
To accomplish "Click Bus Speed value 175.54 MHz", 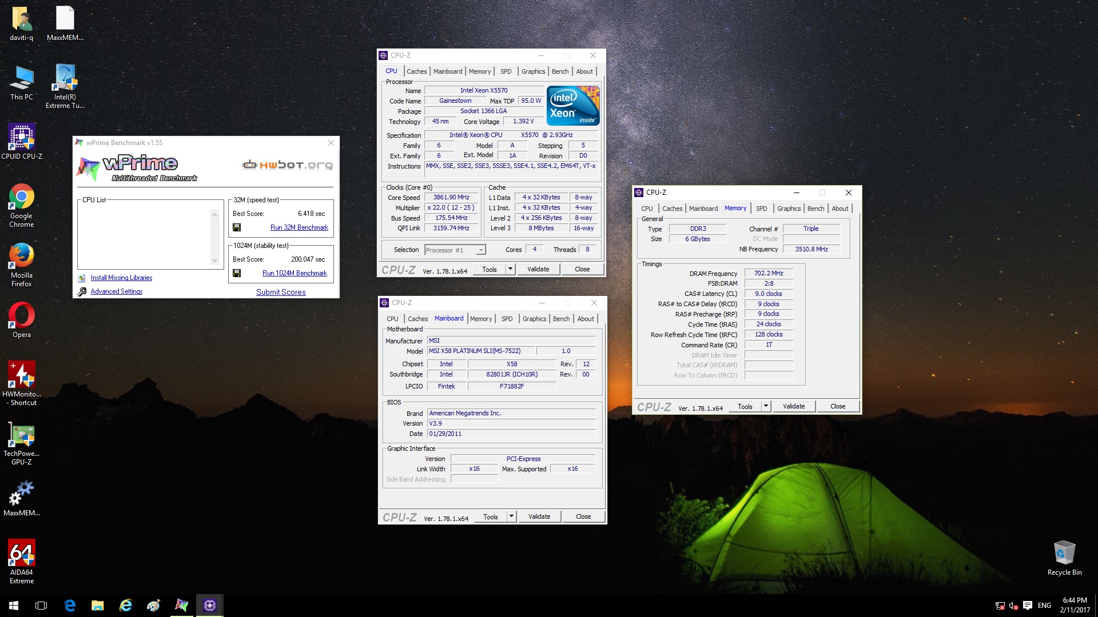I will (x=451, y=218).
